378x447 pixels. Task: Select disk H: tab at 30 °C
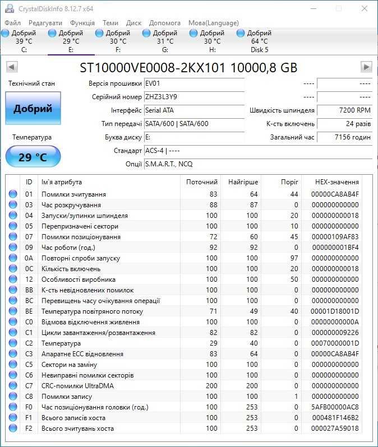tap(212, 41)
